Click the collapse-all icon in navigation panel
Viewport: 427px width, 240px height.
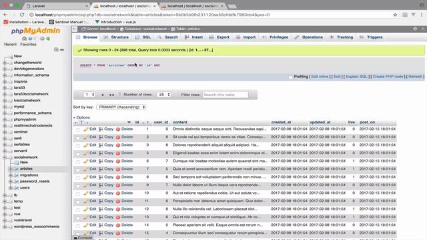(x=56, y=49)
